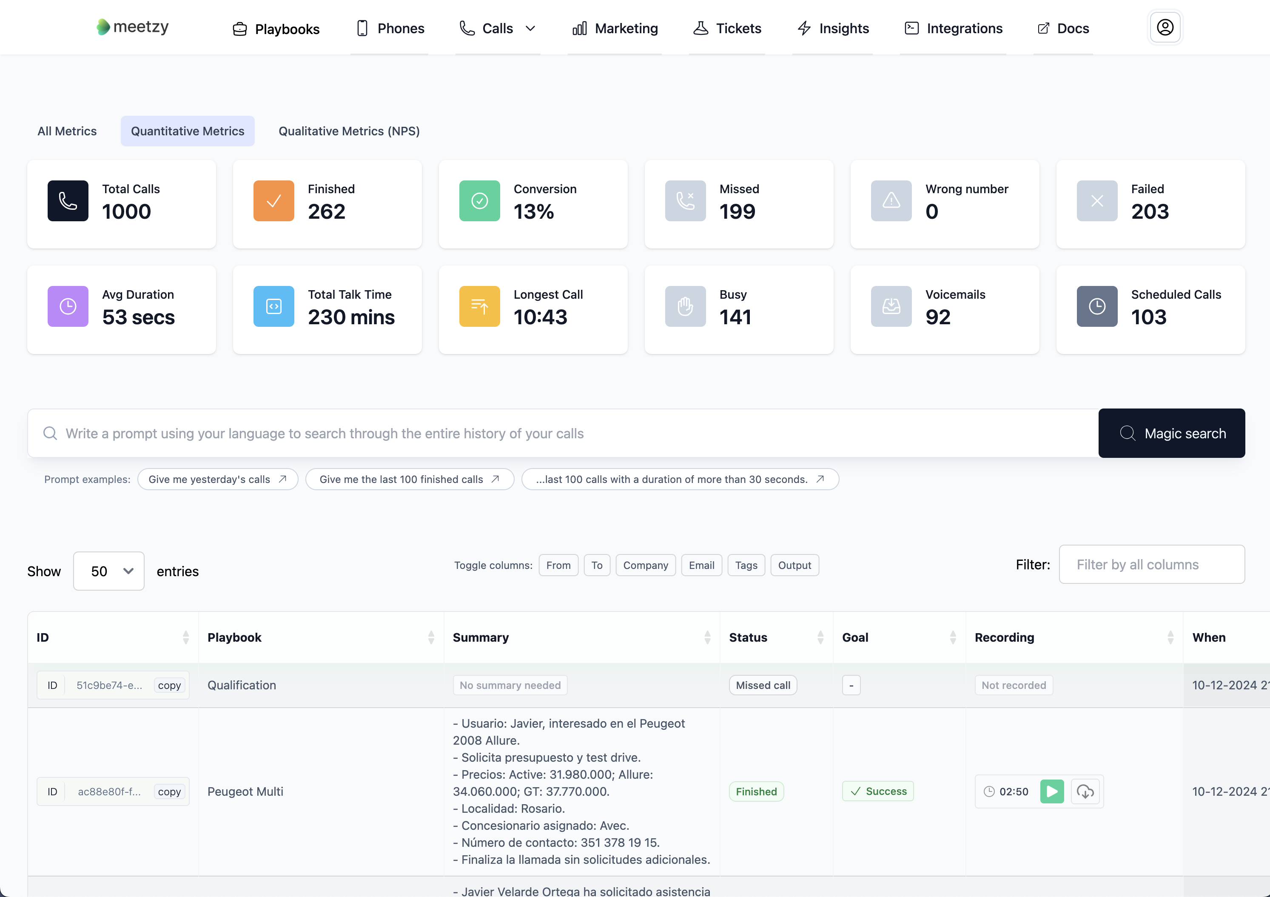Switch to Qualitative Metrics (NPS) tab
This screenshot has width=1270, height=897.
tap(349, 131)
